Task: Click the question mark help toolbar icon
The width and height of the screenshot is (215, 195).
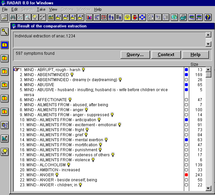Action: (x=208, y=17)
